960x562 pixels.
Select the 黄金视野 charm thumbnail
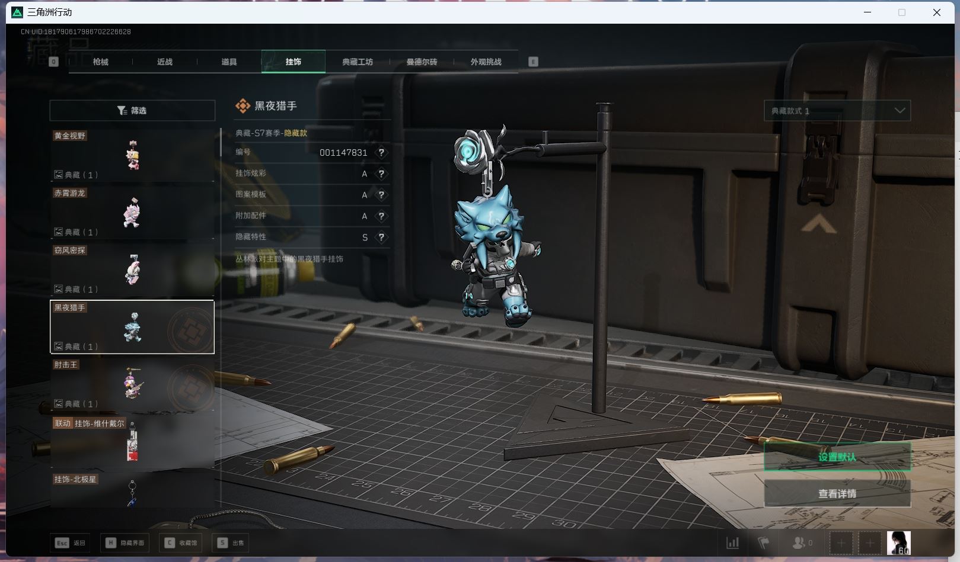132,155
